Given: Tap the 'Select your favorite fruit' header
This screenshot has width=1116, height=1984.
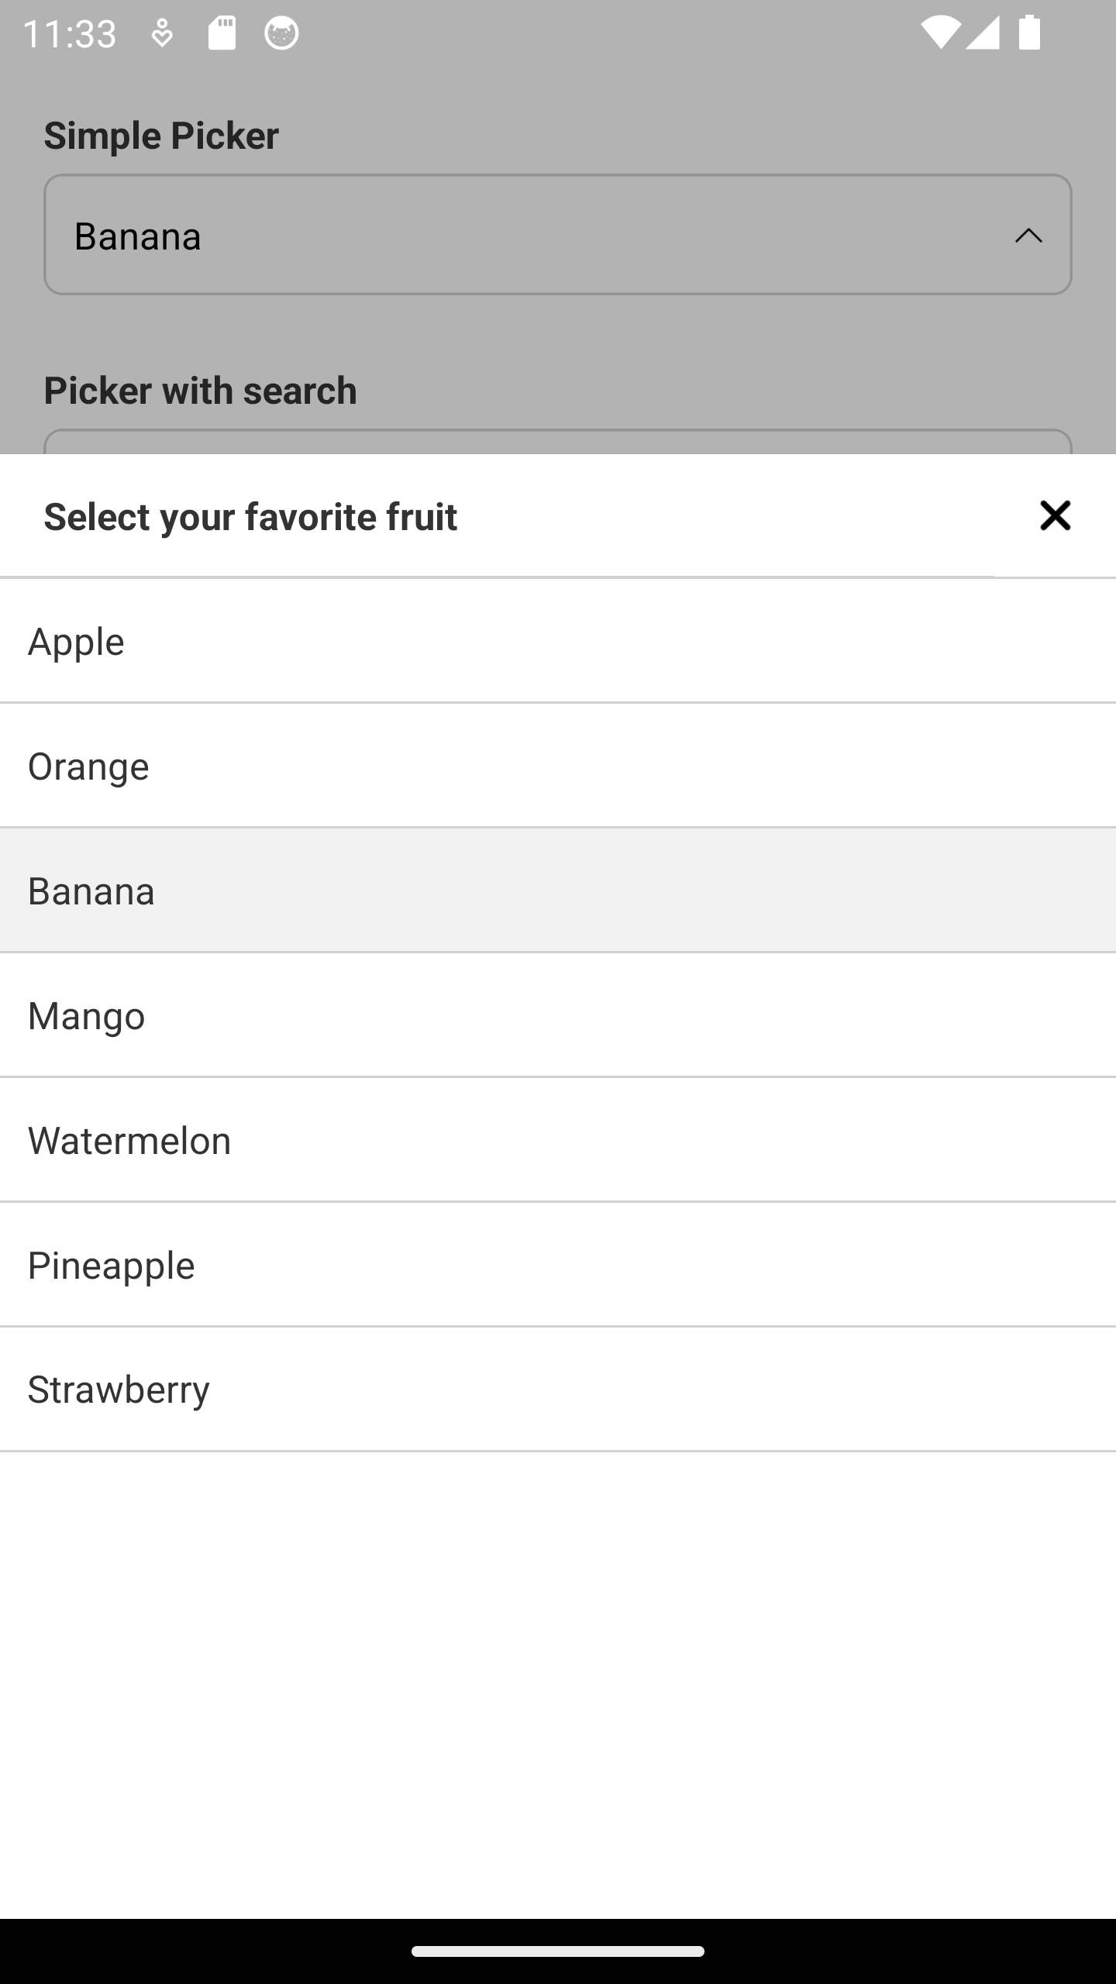Looking at the screenshot, I should point(250,517).
